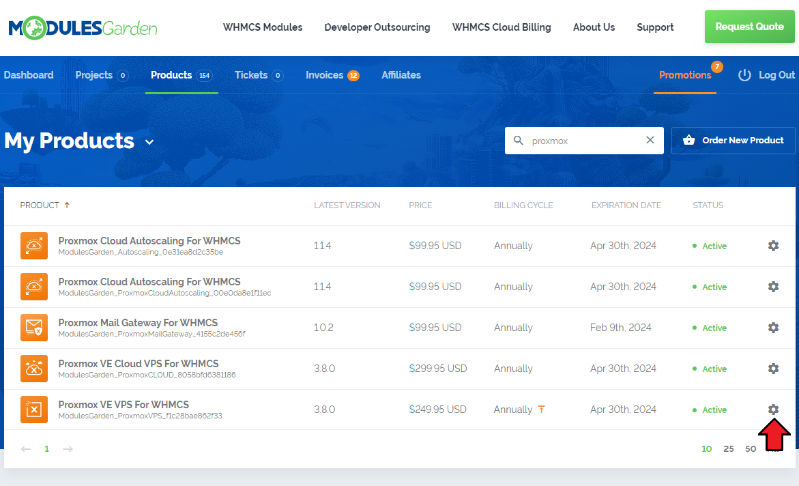Open settings gear for ProxmoxCloudAutoscaling_00e0da8e1f11ec product
Screen dimensions: 799x486
pos(773,287)
